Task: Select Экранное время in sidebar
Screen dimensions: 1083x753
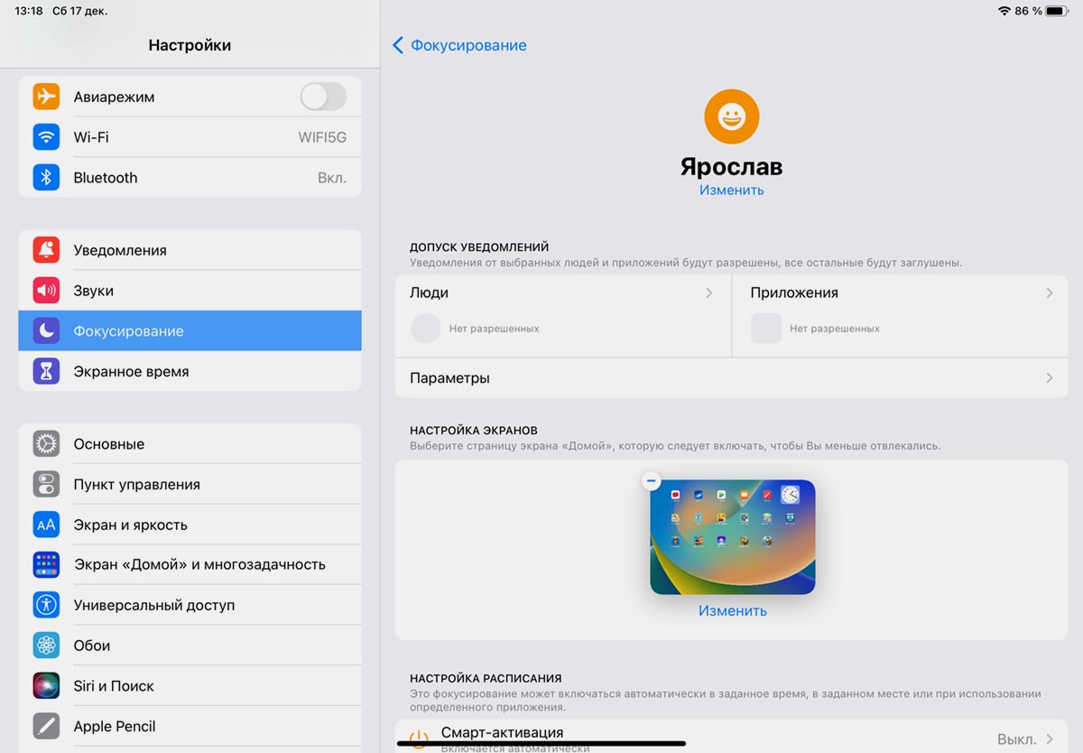Action: tap(190, 371)
